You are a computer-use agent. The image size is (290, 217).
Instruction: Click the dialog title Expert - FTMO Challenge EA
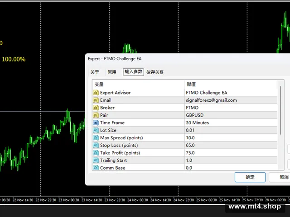[115, 59]
